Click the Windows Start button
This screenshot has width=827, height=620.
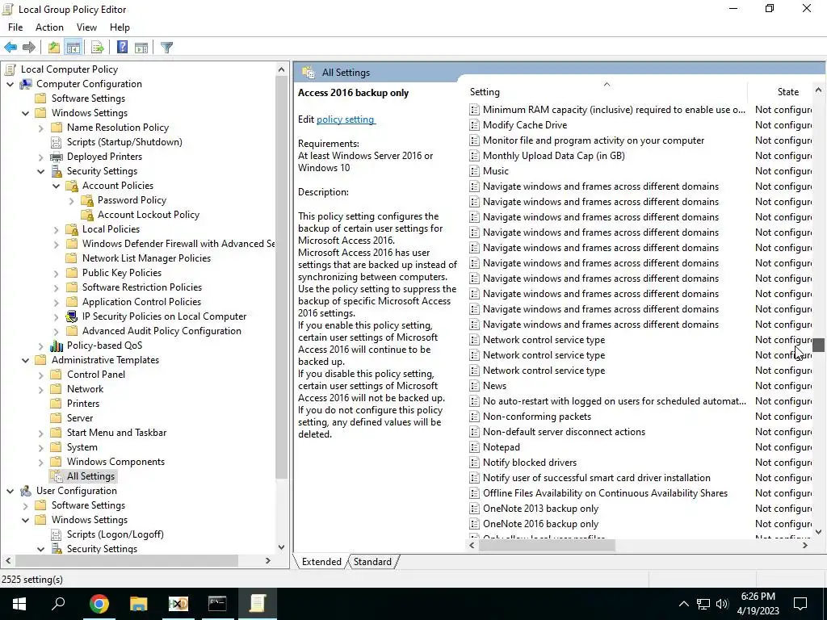coord(19,604)
